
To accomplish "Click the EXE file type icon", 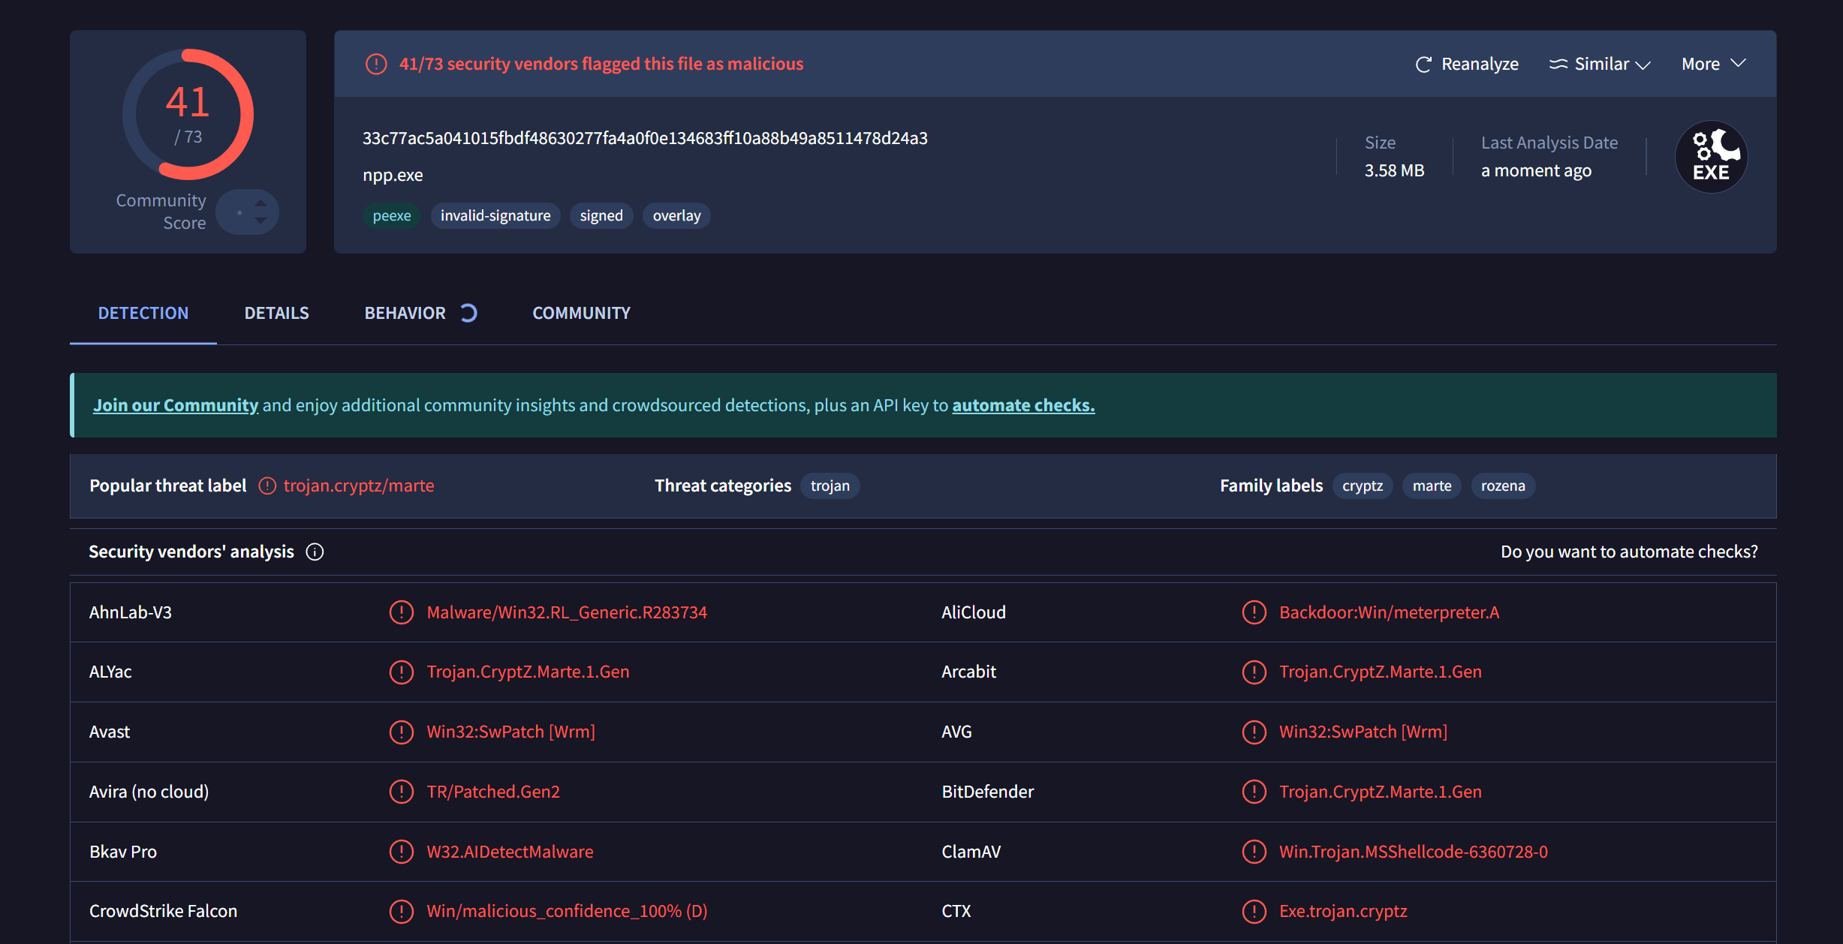I will [1711, 157].
